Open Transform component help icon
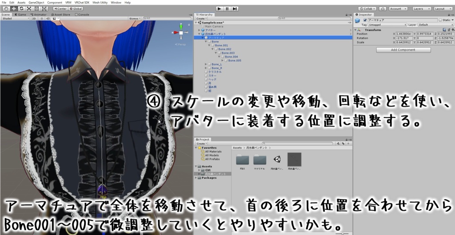This screenshot has height=235, width=455. coord(444,30)
